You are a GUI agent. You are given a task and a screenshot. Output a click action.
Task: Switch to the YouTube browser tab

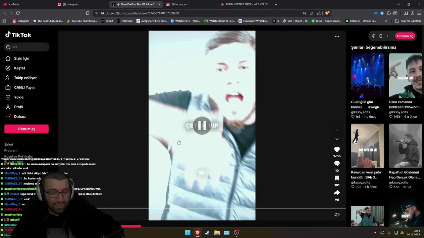27,4
